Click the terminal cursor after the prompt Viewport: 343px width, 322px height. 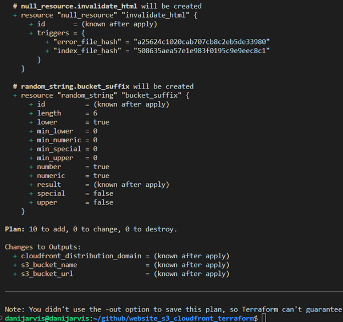(x=264, y=318)
